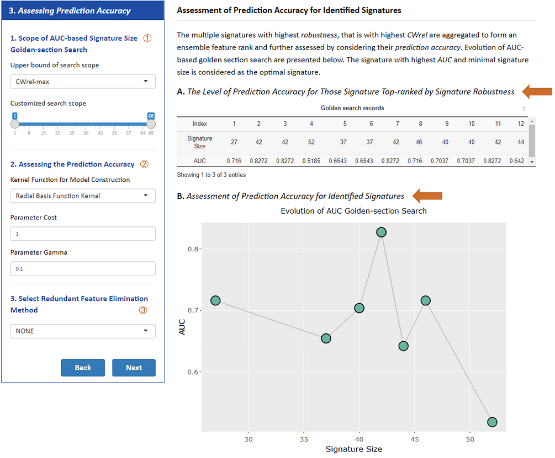Click the highest AUC point on the chart
The width and height of the screenshot is (555, 458).
point(381,233)
